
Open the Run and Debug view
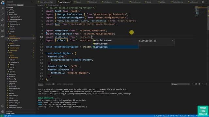point(3,19)
